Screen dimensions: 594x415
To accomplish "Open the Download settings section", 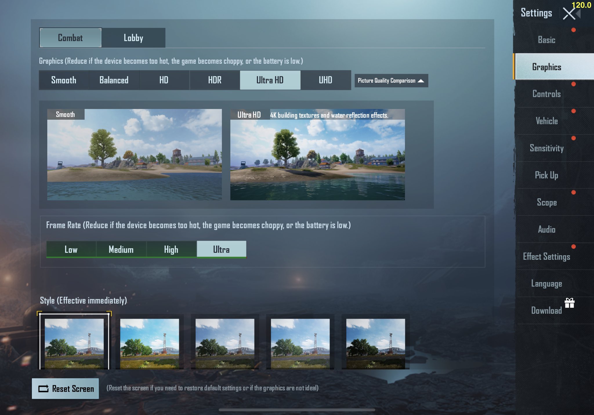I will point(547,310).
